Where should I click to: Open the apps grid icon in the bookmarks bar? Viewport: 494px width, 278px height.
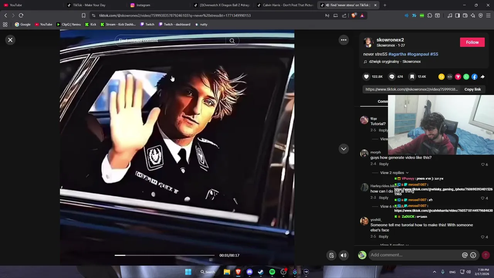point(5,24)
